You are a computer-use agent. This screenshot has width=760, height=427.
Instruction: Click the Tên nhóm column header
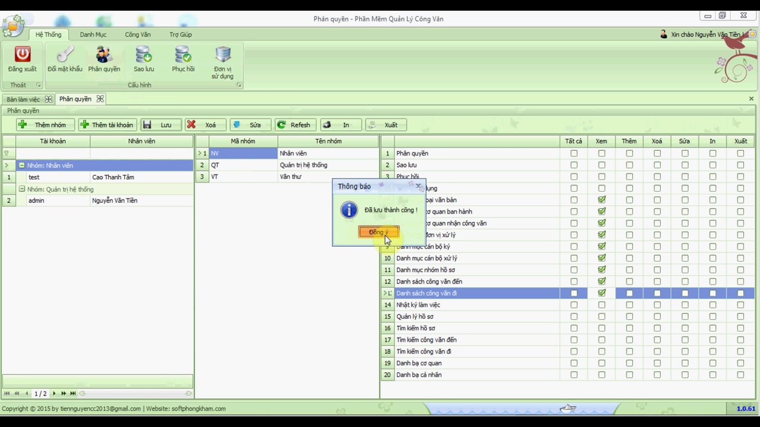point(328,141)
